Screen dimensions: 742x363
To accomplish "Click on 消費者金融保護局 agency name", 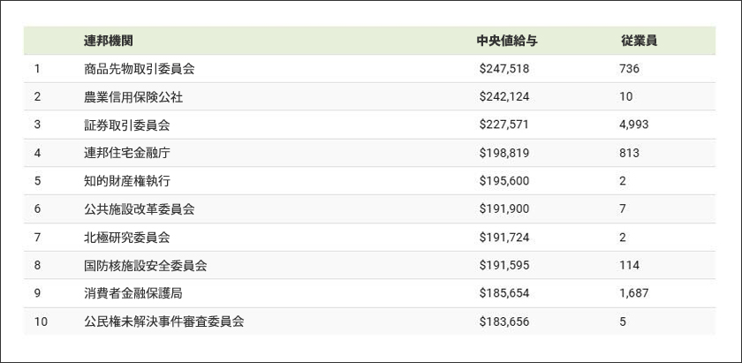I will 133,293.
